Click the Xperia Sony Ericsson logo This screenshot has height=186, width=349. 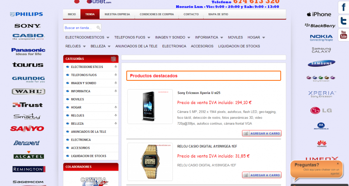(322, 94)
